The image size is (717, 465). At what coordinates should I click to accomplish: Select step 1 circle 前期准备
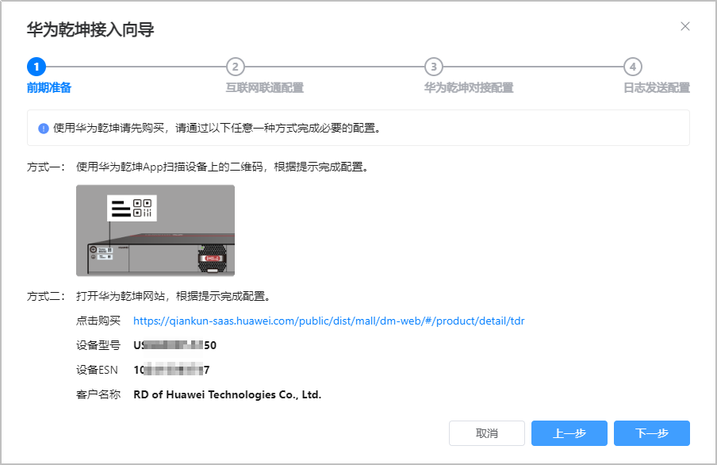(x=36, y=67)
